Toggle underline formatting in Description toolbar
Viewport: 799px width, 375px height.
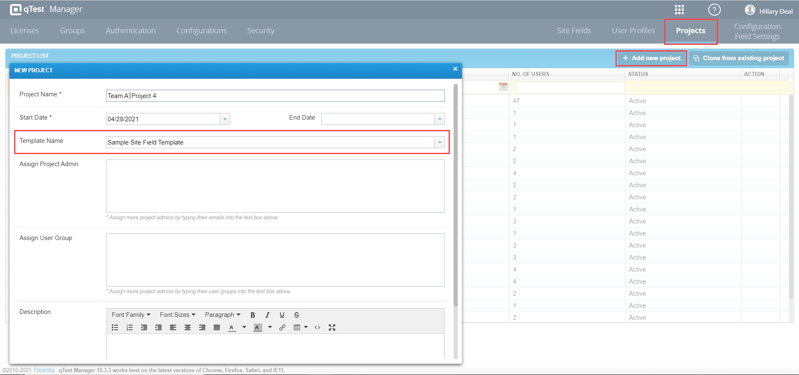pyautogui.click(x=282, y=315)
